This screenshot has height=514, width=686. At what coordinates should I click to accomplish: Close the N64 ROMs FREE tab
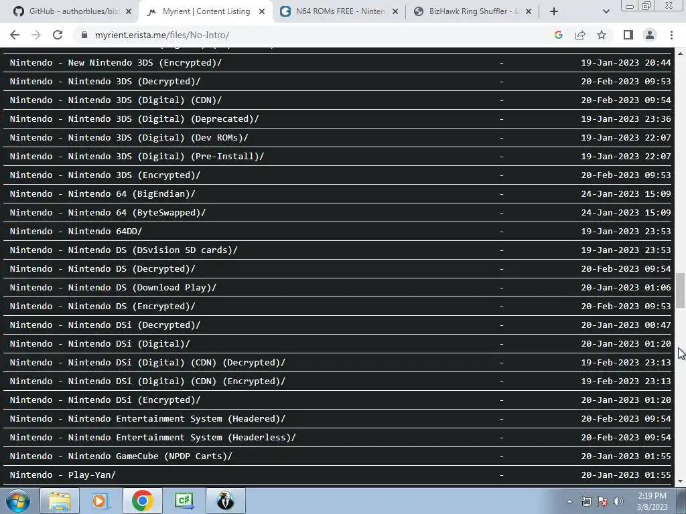(395, 12)
